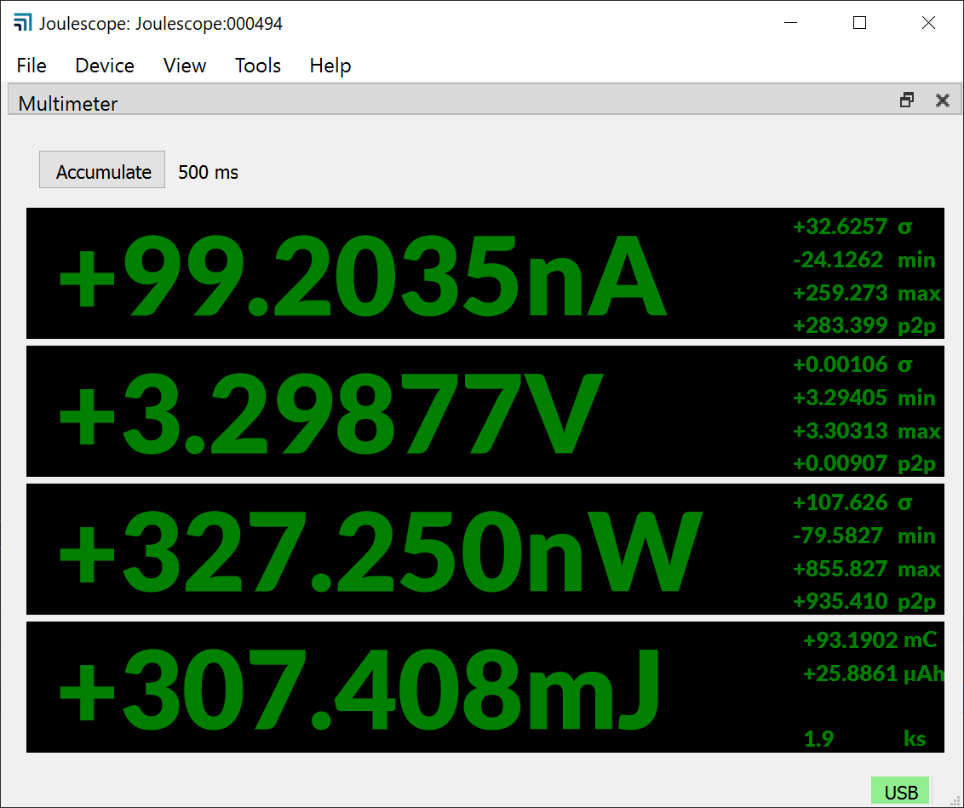The image size is (964, 808).
Task: Open the File menu
Action: tap(32, 65)
